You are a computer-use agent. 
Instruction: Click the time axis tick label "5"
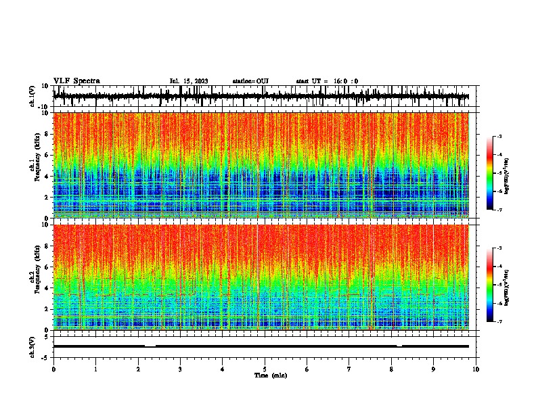coord(265,369)
